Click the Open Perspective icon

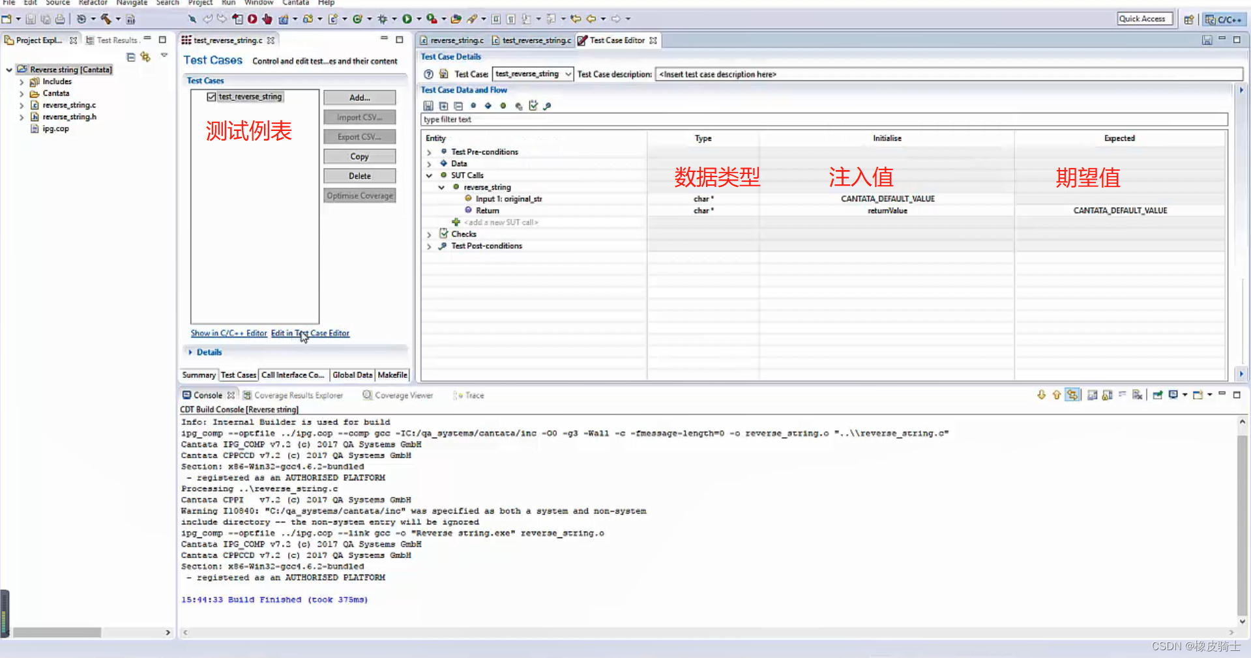pos(1189,20)
